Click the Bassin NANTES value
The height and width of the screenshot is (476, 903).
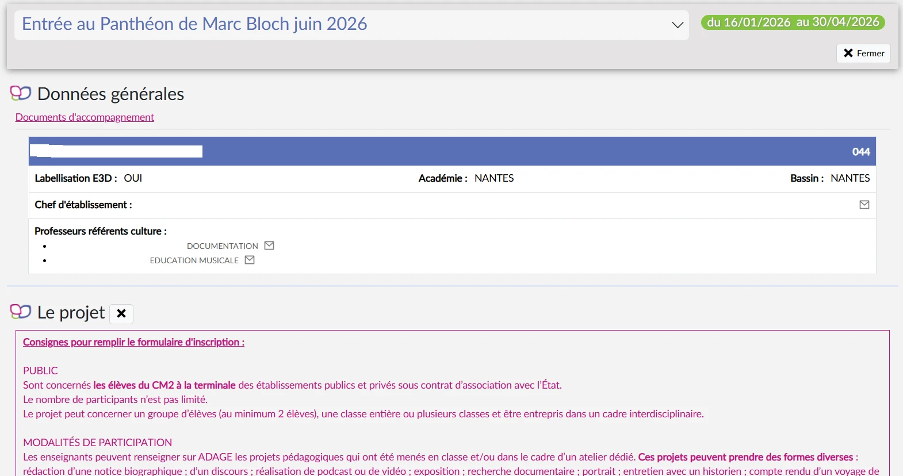pyautogui.click(x=850, y=178)
